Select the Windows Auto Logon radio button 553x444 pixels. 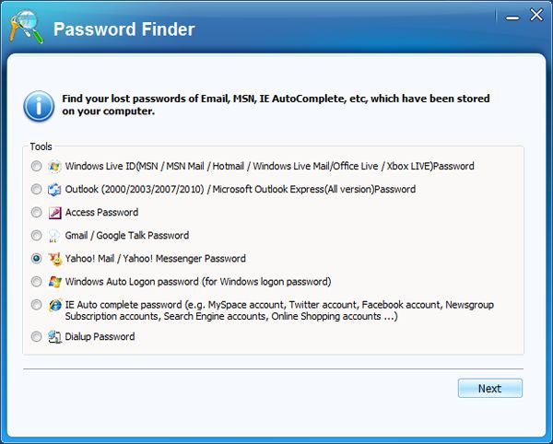click(x=36, y=282)
